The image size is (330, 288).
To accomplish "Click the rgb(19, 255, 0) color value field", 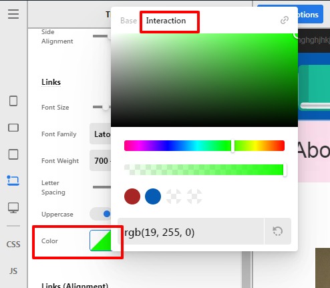I will (190, 231).
